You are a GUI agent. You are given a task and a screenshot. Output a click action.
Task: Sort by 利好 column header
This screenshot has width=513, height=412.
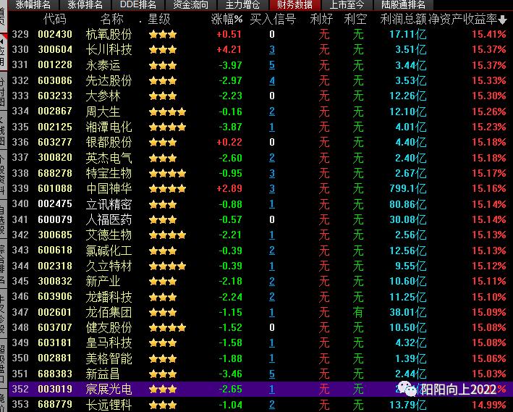[321, 20]
